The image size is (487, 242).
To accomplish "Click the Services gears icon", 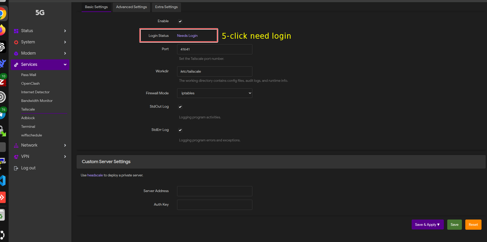I will tap(16, 65).
